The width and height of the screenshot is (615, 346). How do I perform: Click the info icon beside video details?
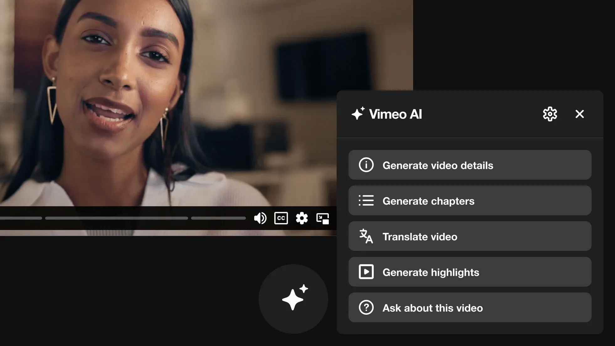click(x=366, y=165)
